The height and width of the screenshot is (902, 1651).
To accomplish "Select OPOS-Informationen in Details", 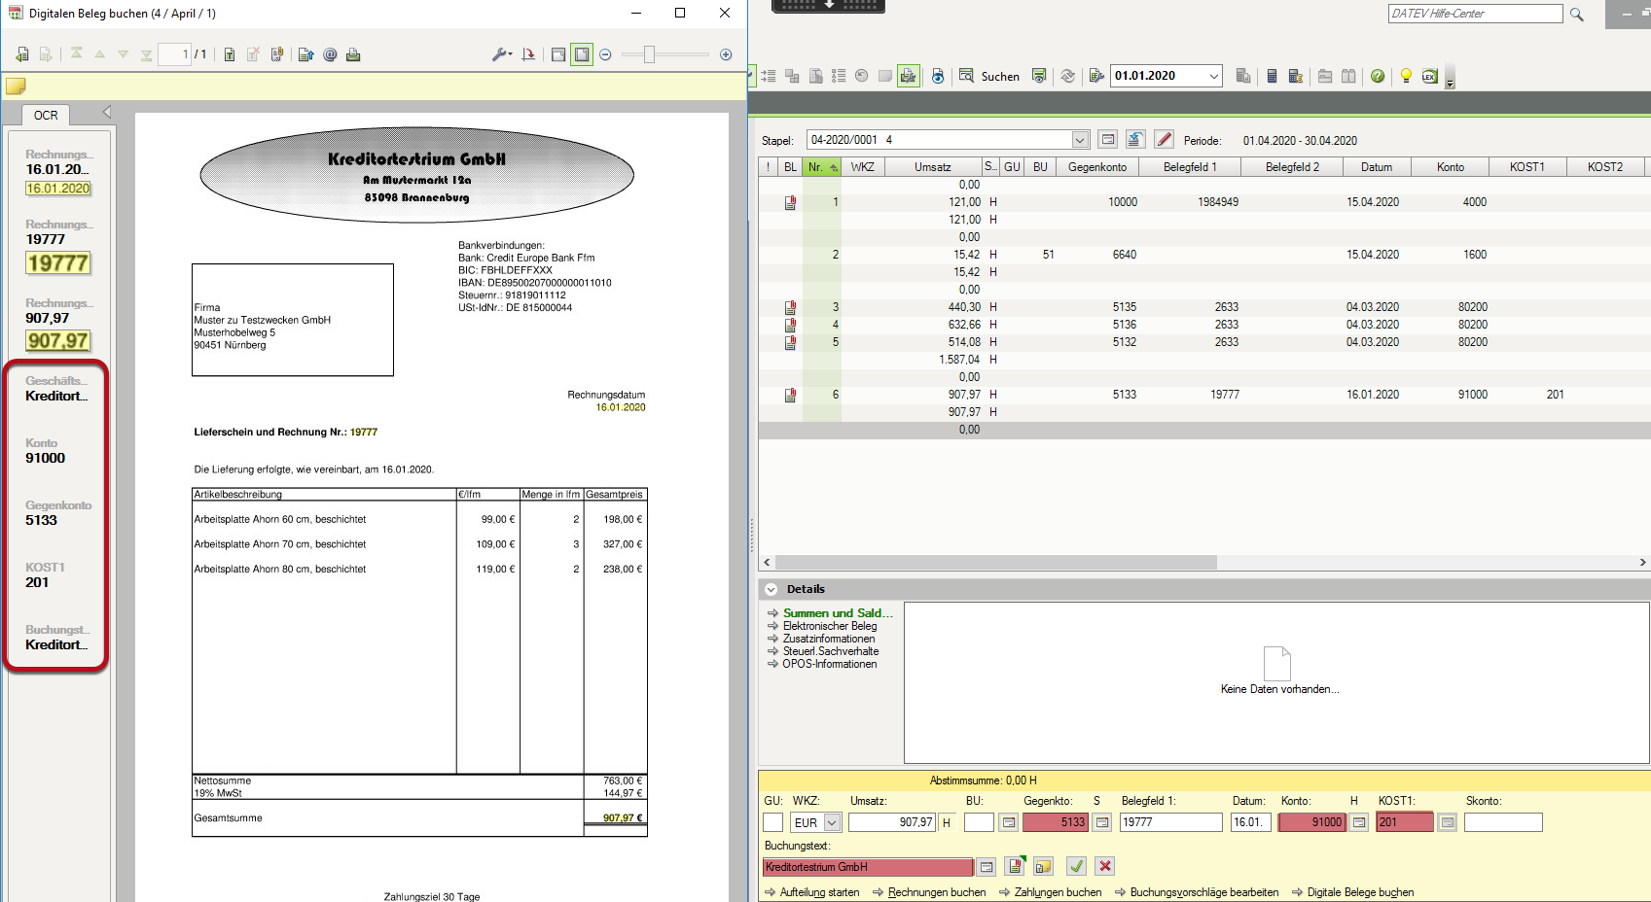I will (x=830, y=664).
